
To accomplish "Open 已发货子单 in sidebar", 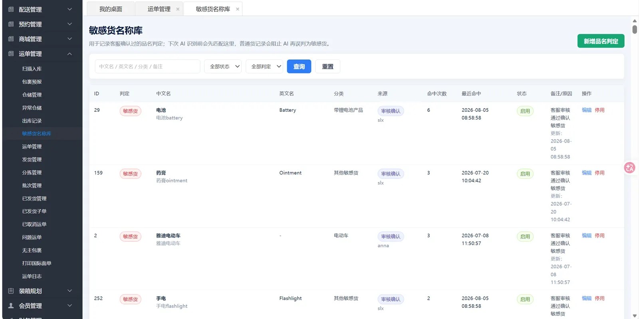I will click(x=34, y=211).
